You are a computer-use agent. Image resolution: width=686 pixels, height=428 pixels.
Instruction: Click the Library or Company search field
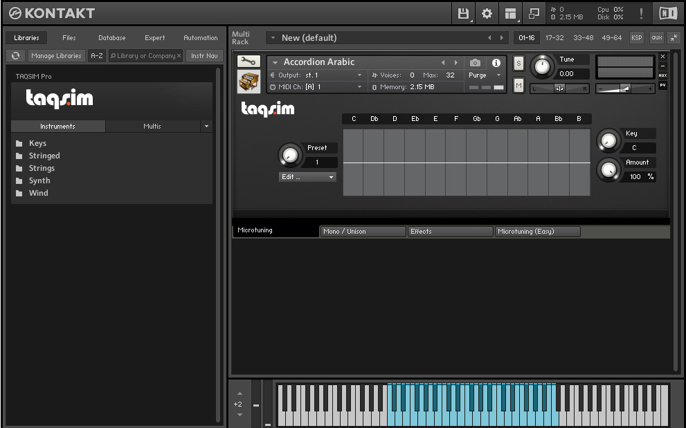click(x=145, y=55)
